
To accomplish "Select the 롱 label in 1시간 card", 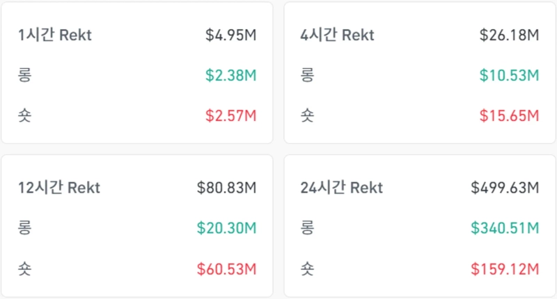I will tap(26, 75).
